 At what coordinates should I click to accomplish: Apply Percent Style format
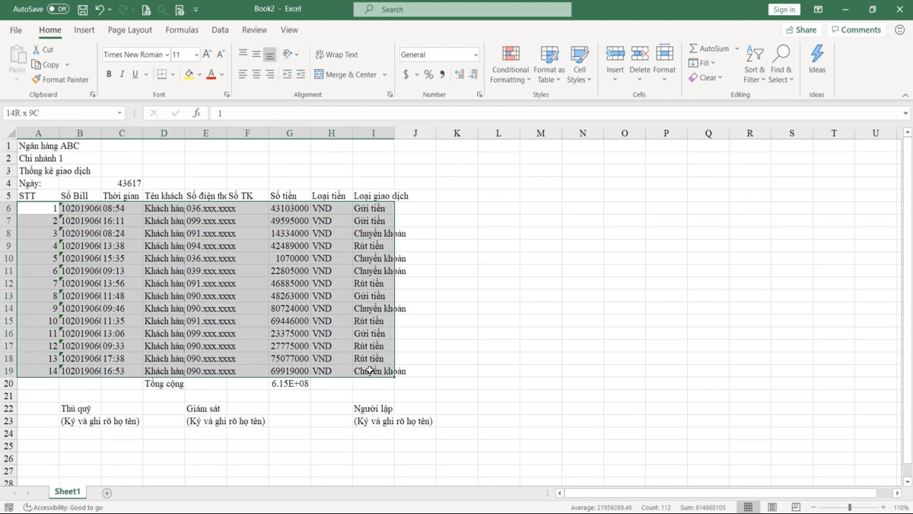point(429,75)
